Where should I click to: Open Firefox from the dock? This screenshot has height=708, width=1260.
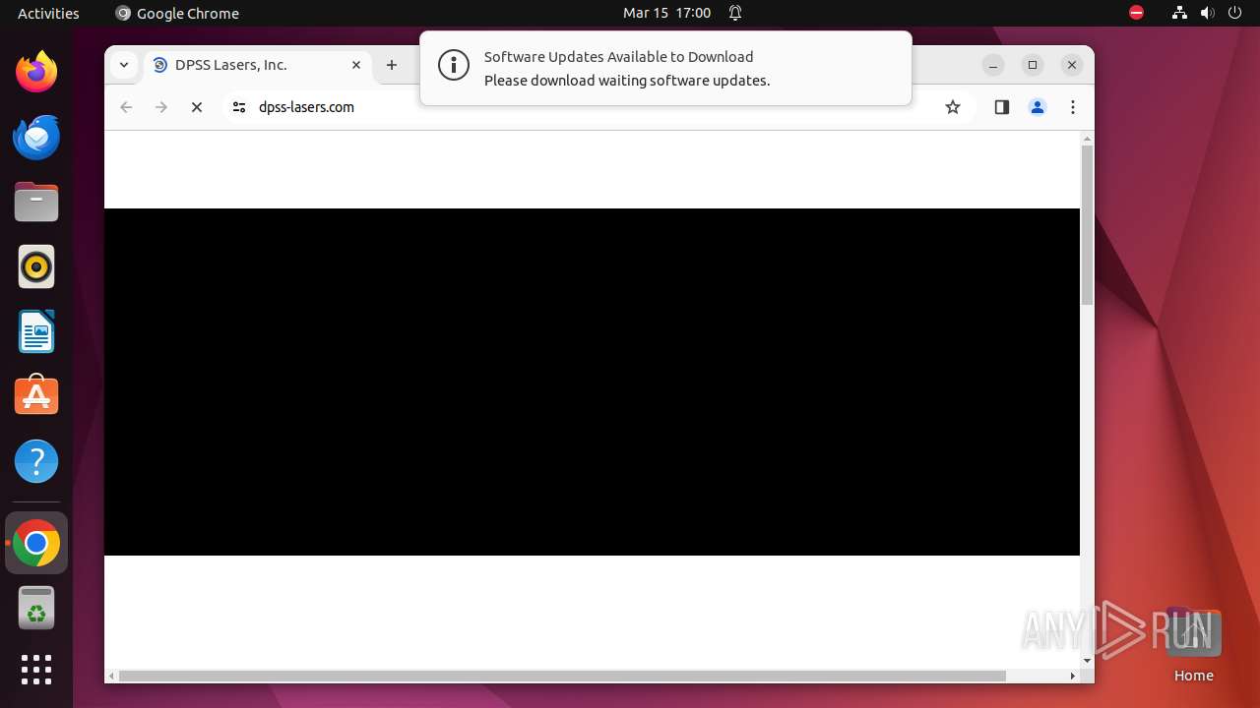(36, 72)
